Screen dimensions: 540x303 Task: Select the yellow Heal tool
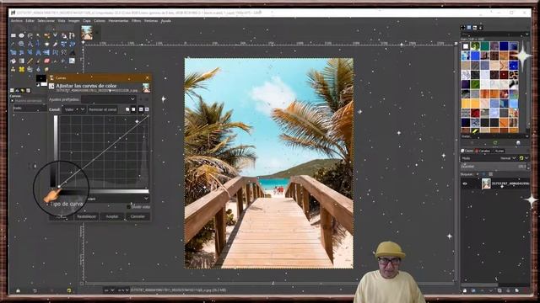[x=21, y=69]
